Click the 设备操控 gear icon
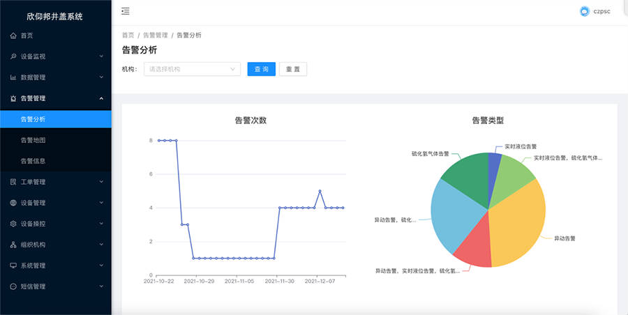Screen dimensions: 628x315 point(14,224)
